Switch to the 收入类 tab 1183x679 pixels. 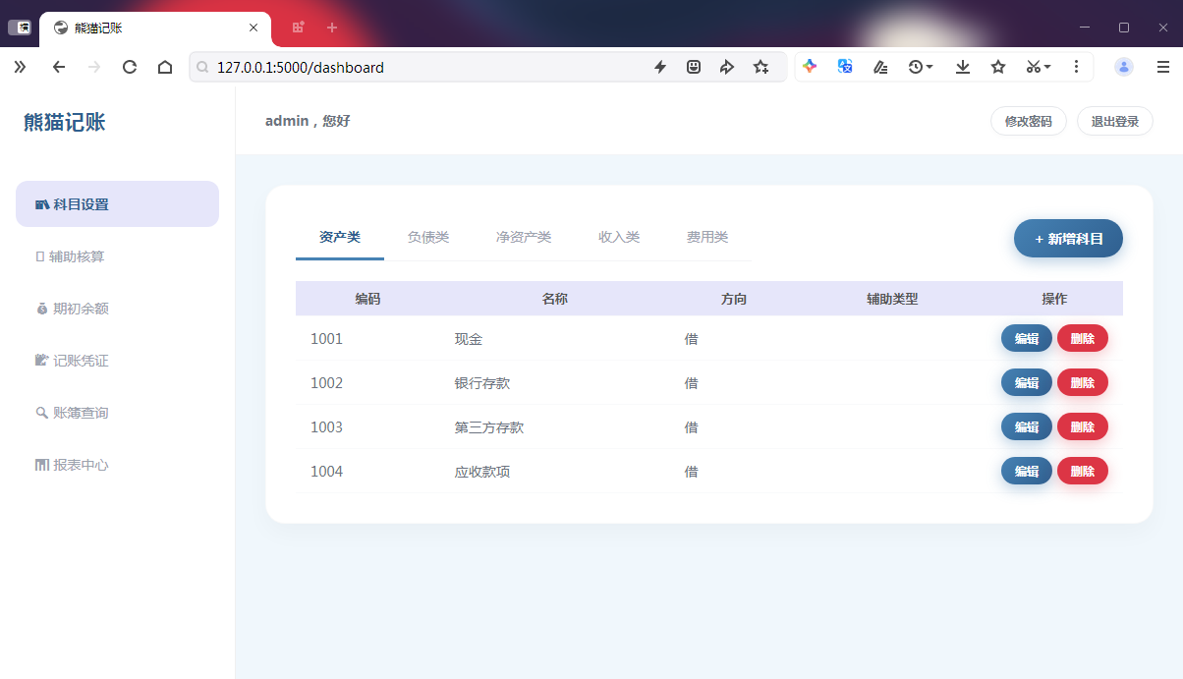click(x=619, y=237)
